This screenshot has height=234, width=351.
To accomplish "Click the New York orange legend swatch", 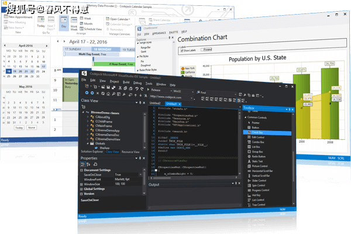I will [x=181, y=68].
